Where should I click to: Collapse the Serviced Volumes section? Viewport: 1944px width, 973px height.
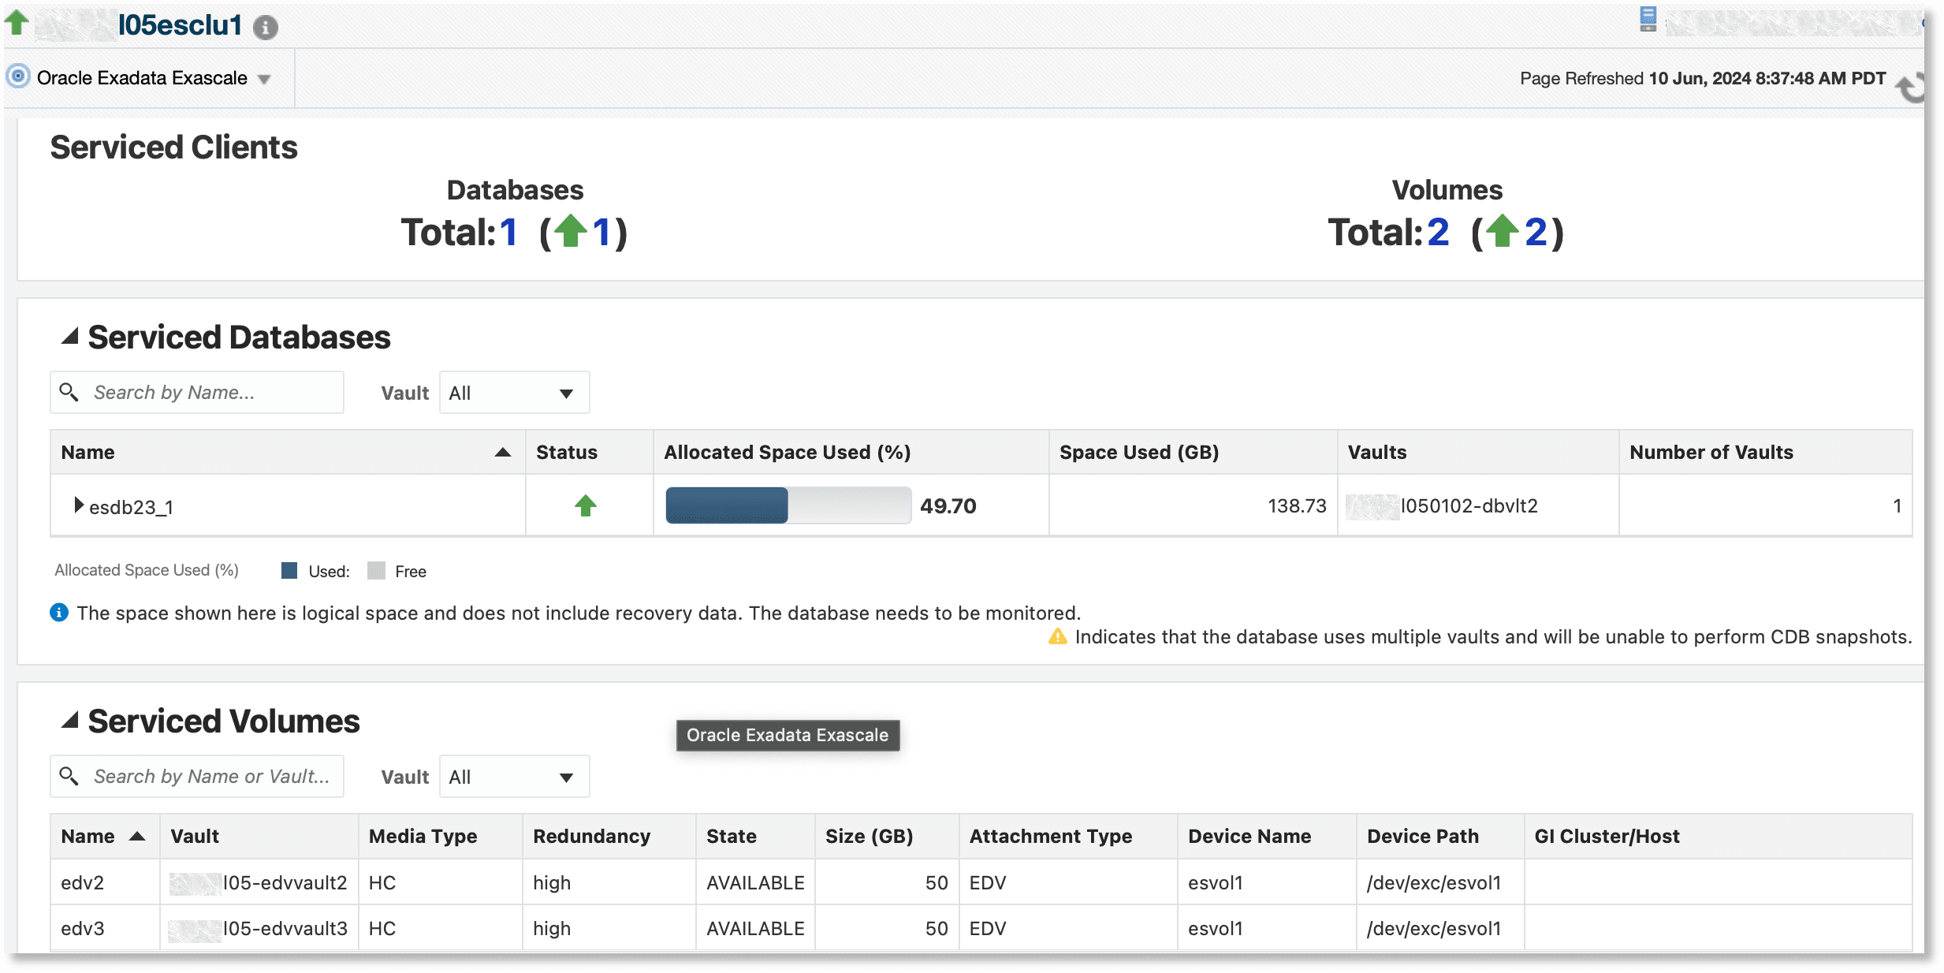pyautogui.click(x=70, y=720)
